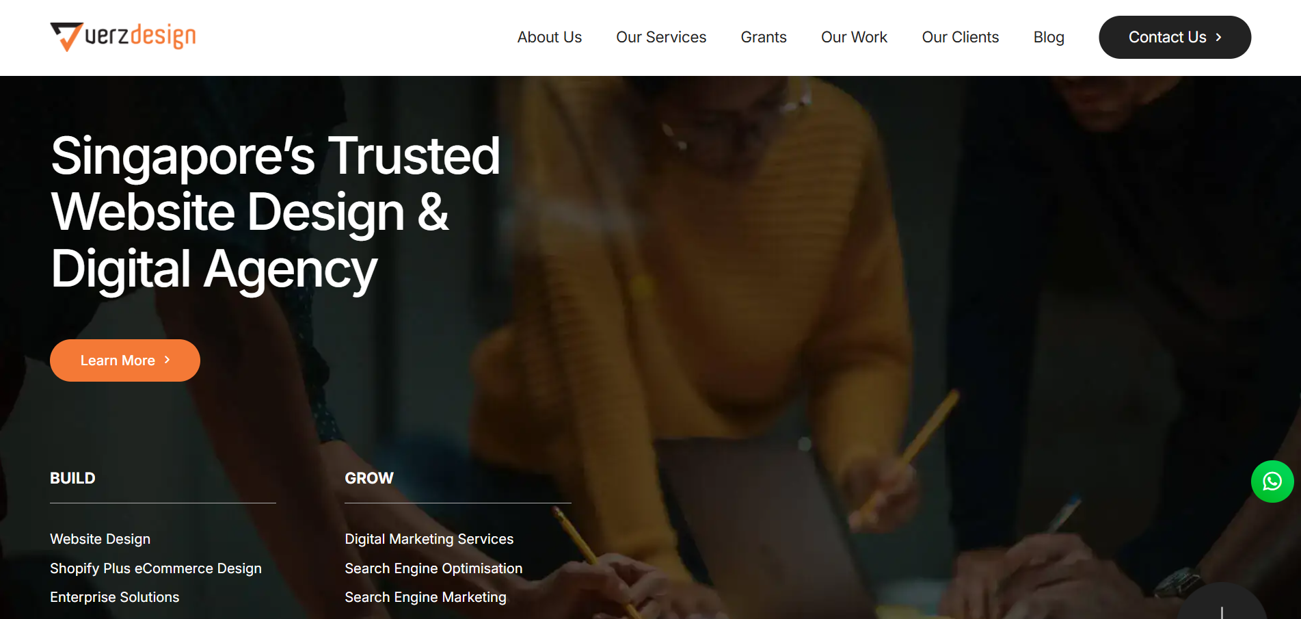
Task: Open Digital Marketing Services link
Action: (x=429, y=539)
